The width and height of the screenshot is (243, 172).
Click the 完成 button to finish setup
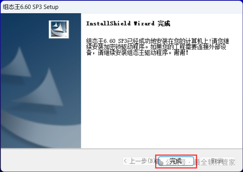(176, 161)
